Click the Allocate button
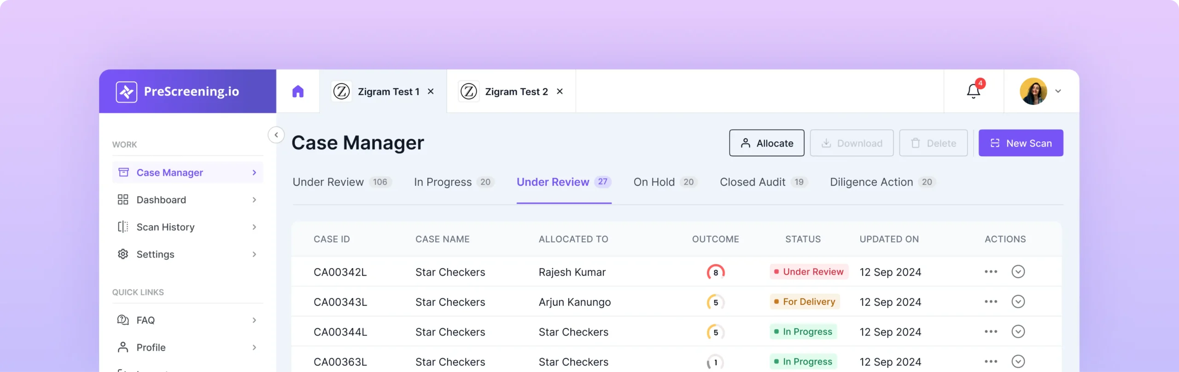Viewport: 1179px width, 372px height. click(x=766, y=143)
